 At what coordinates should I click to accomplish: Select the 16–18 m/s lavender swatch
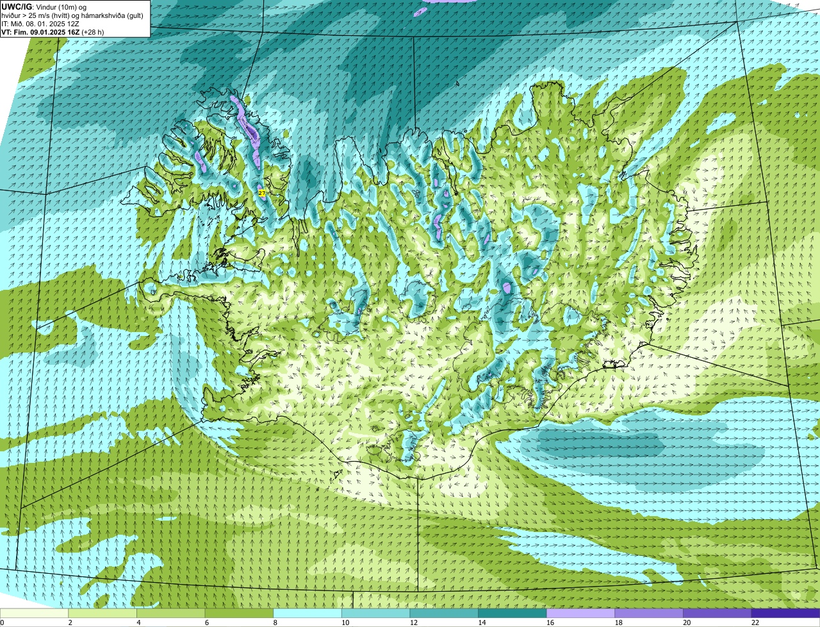click(581, 613)
